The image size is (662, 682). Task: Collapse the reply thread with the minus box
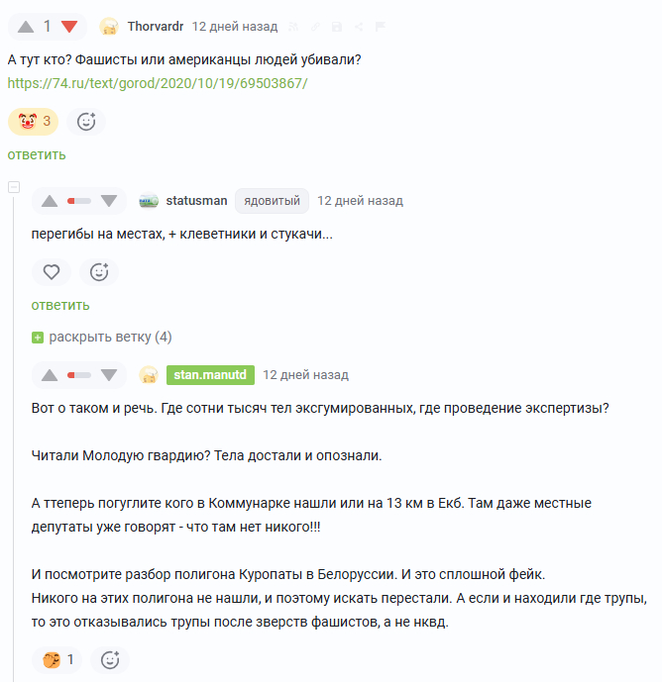click(14, 187)
